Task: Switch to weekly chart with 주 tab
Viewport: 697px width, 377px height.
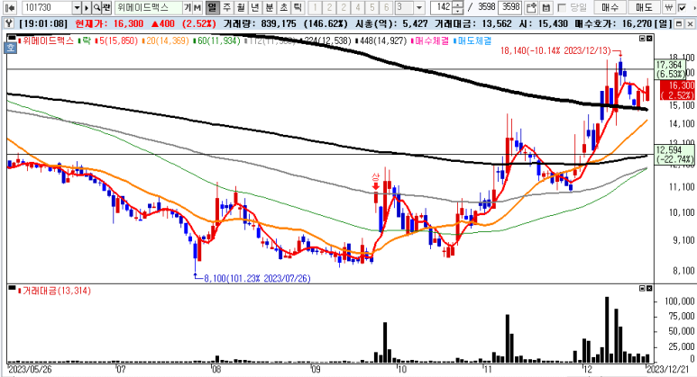Action: (x=226, y=7)
